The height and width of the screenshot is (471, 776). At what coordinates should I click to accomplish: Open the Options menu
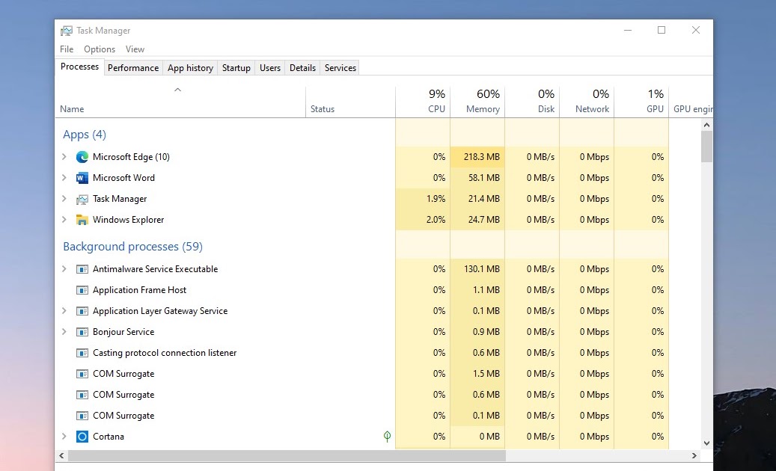tap(100, 49)
